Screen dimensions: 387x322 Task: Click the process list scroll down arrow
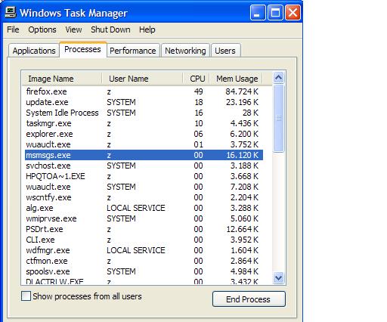[x=279, y=278]
